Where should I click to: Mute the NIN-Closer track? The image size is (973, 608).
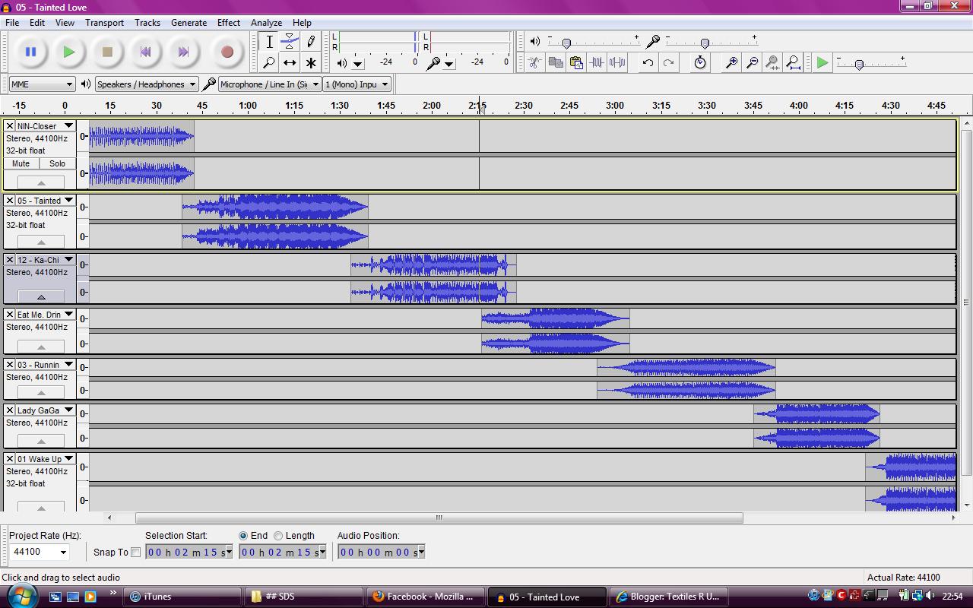21,163
